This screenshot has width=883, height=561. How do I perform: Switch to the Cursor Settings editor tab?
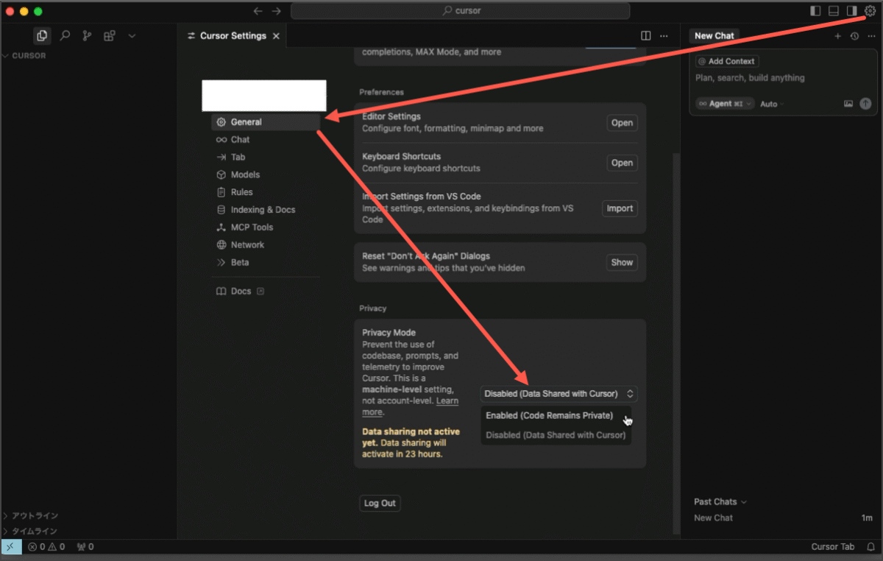tap(233, 35)
